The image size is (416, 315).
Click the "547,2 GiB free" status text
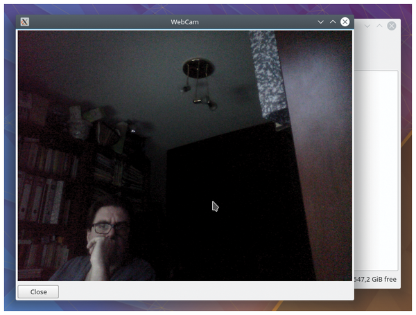(x=375, y=279)
